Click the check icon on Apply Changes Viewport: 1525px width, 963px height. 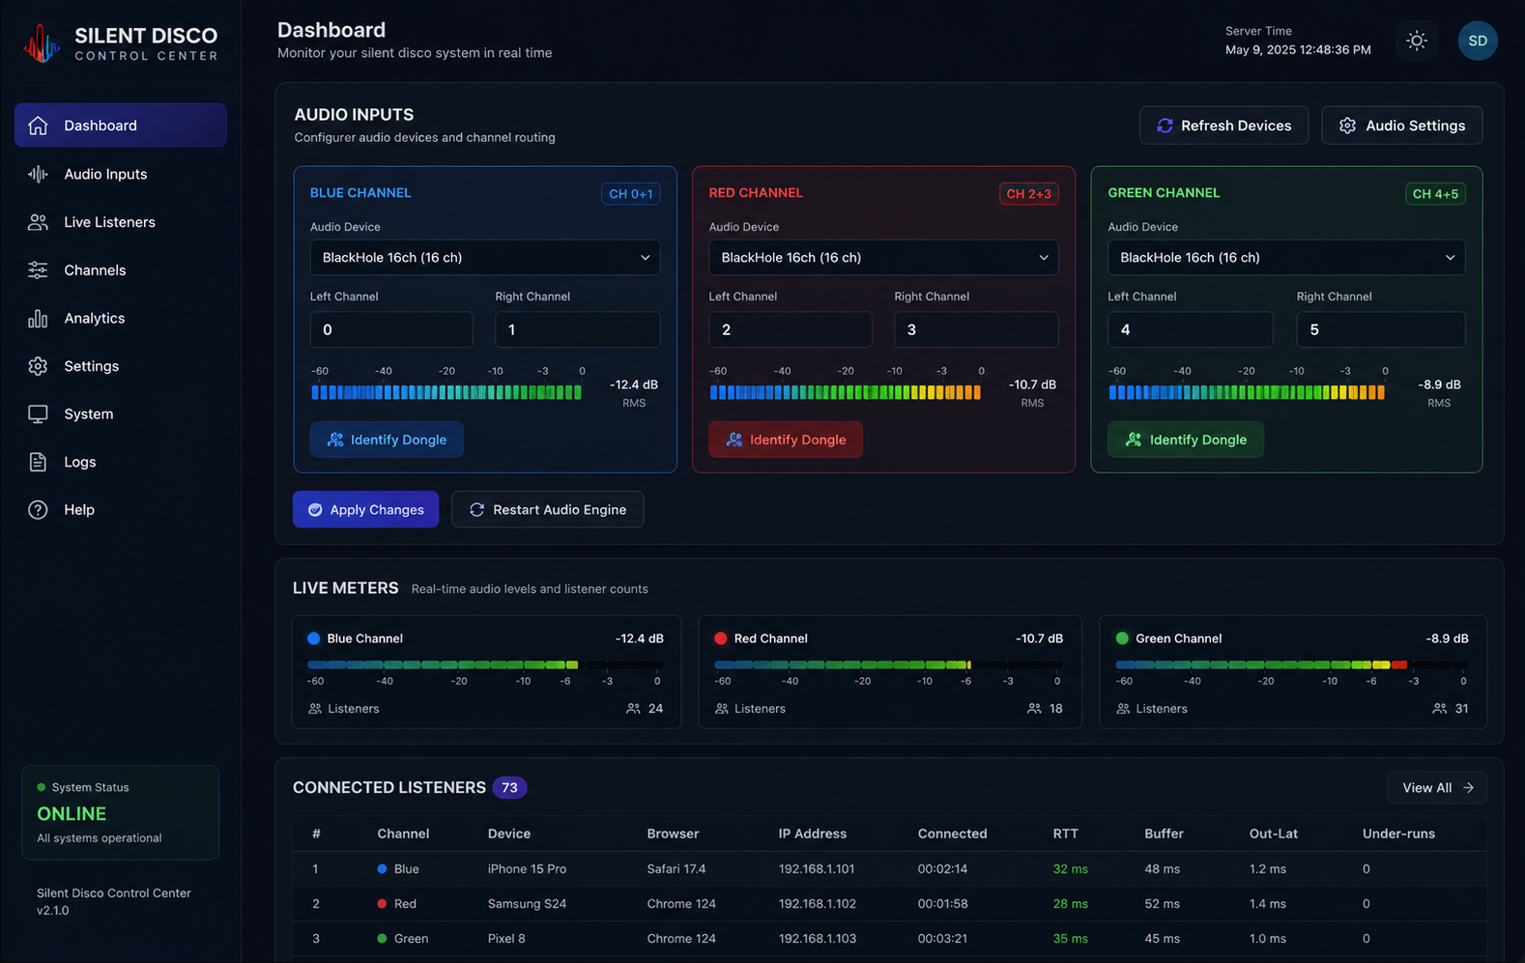coord(315,510)
